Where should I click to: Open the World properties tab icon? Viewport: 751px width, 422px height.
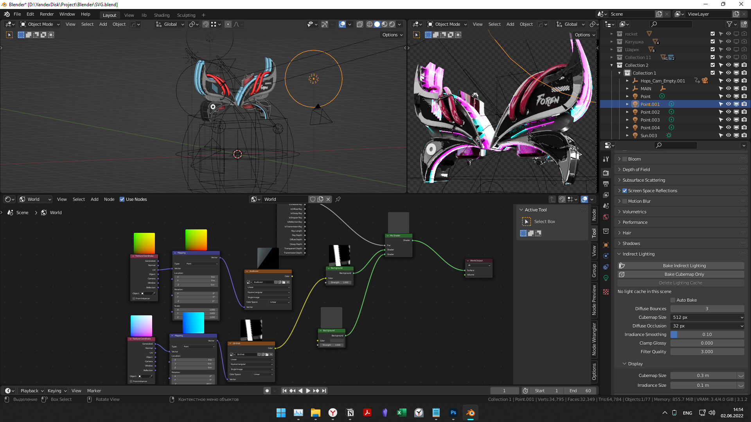606,217
